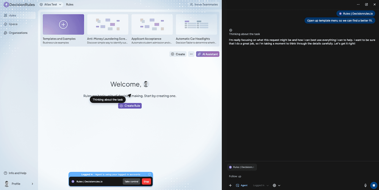
Task: Click the welcome avatar next to Welcome
Action: coord(146,84)
